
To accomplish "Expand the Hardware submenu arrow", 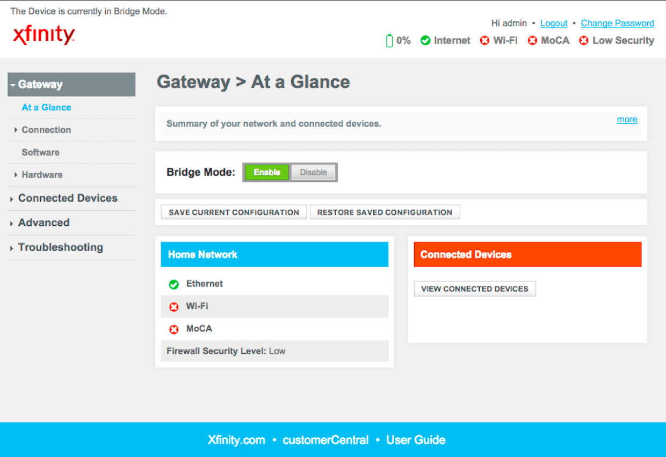I will [16, 175].
